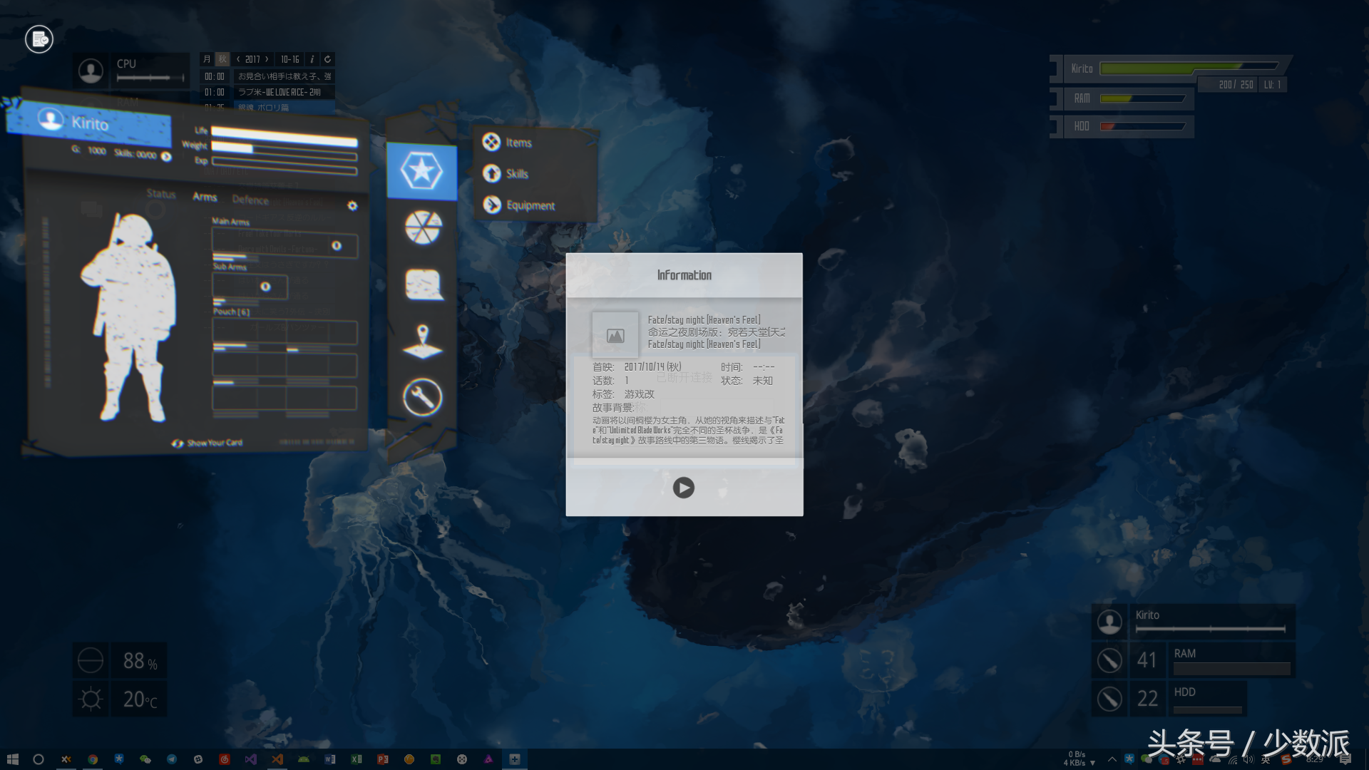Click Show Your Card link

pos(214,443)
